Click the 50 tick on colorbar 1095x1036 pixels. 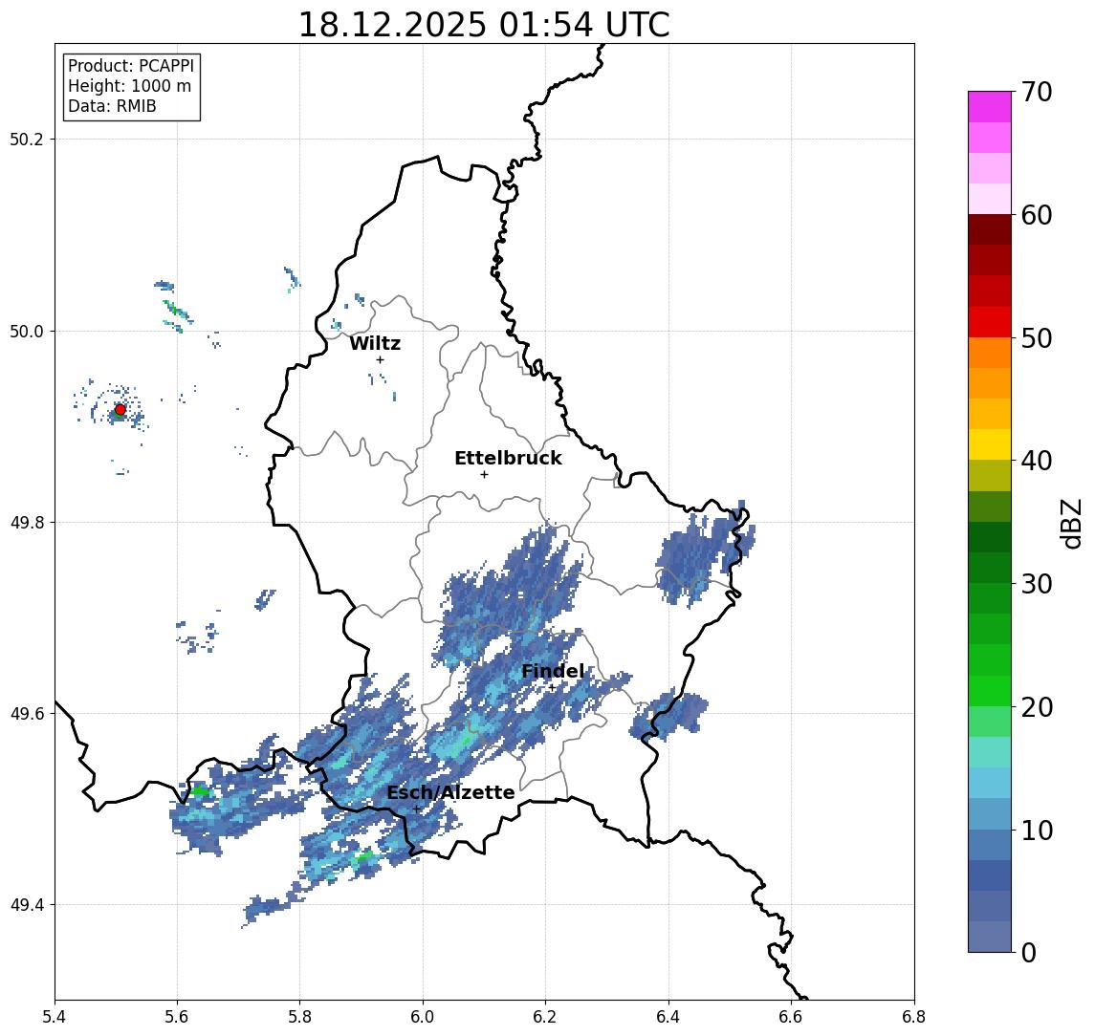(1037, 338)
